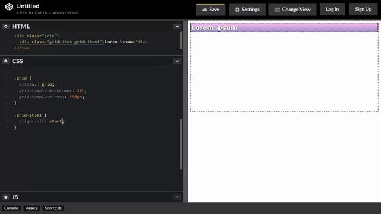Click the grid-template-columns: 1fr line
The width and height of the screenshot is (381, 214).
coord(53,90)
